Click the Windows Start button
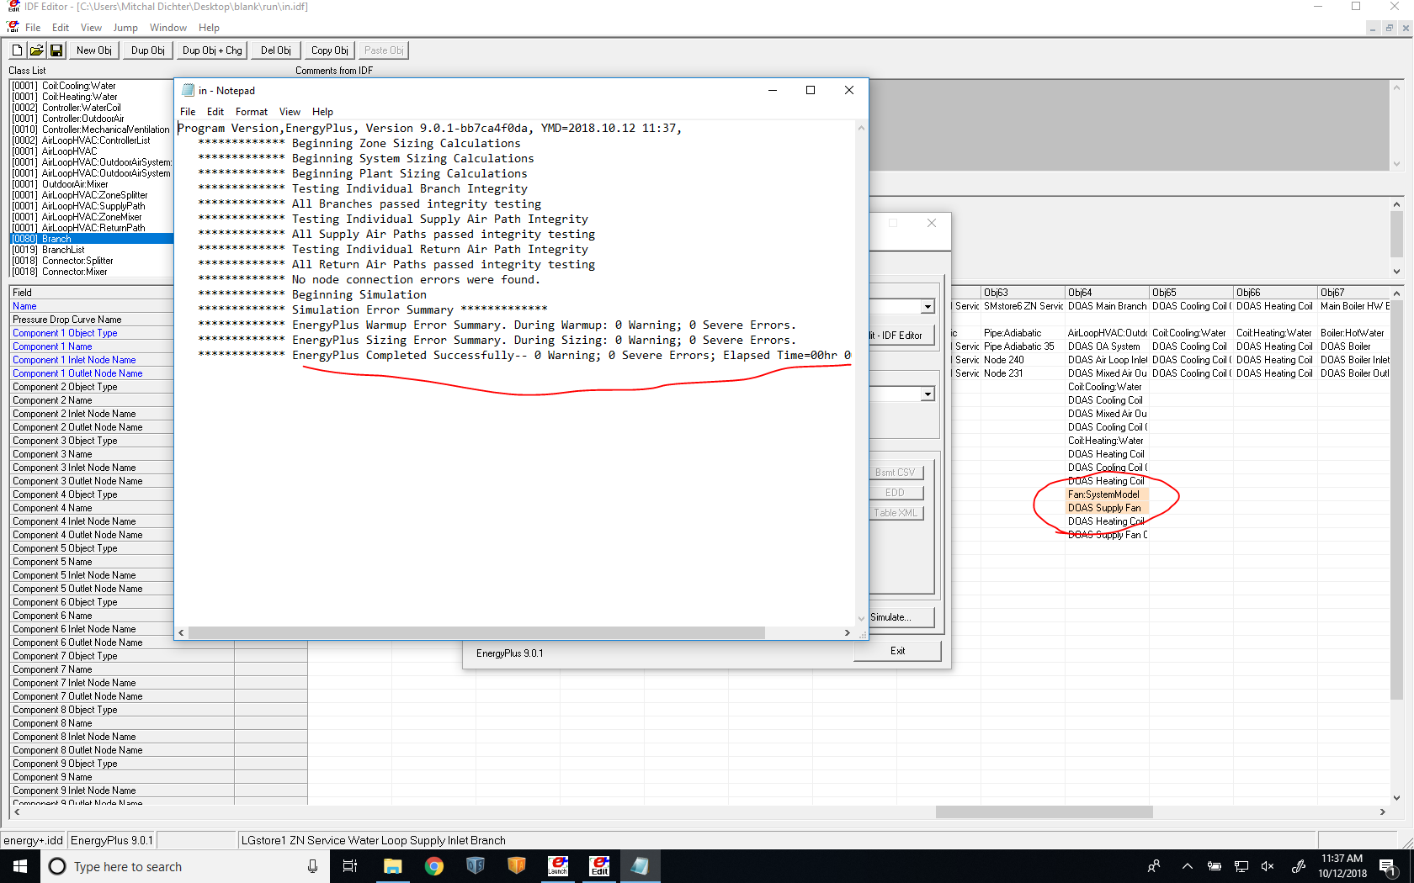 (x=20, y=866)
